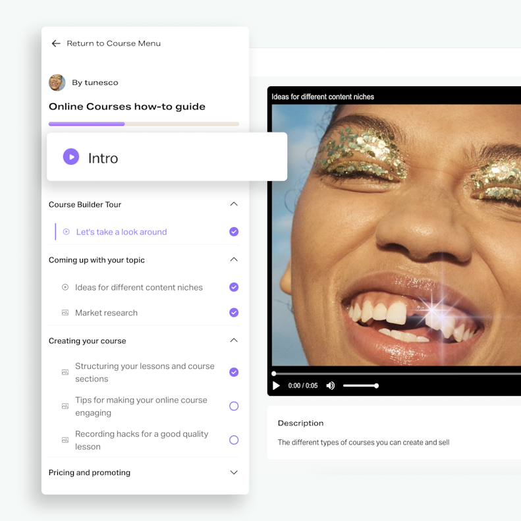Click the video seek bar
The width and height of the screenshot is (521, 521).
(397, 374)
